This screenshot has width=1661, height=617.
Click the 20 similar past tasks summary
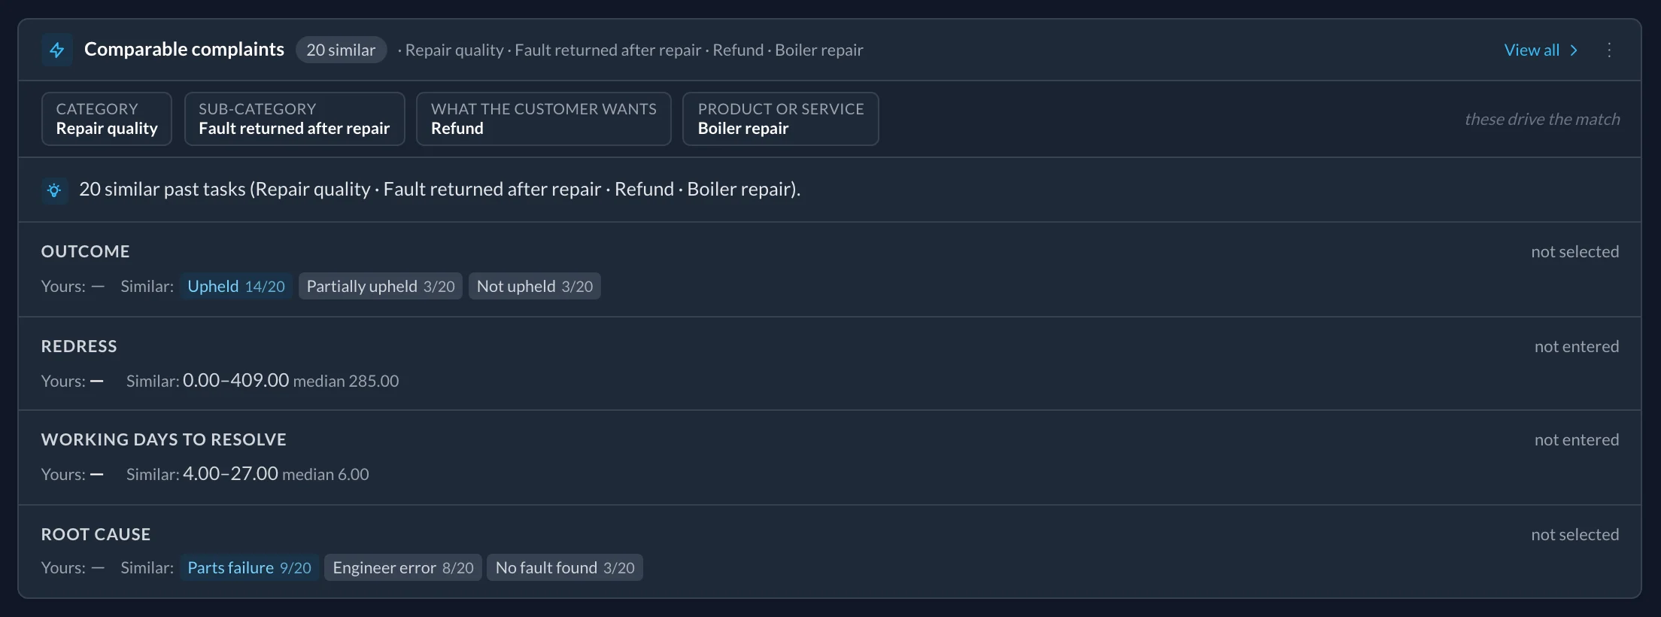click(x=439, y=189)
